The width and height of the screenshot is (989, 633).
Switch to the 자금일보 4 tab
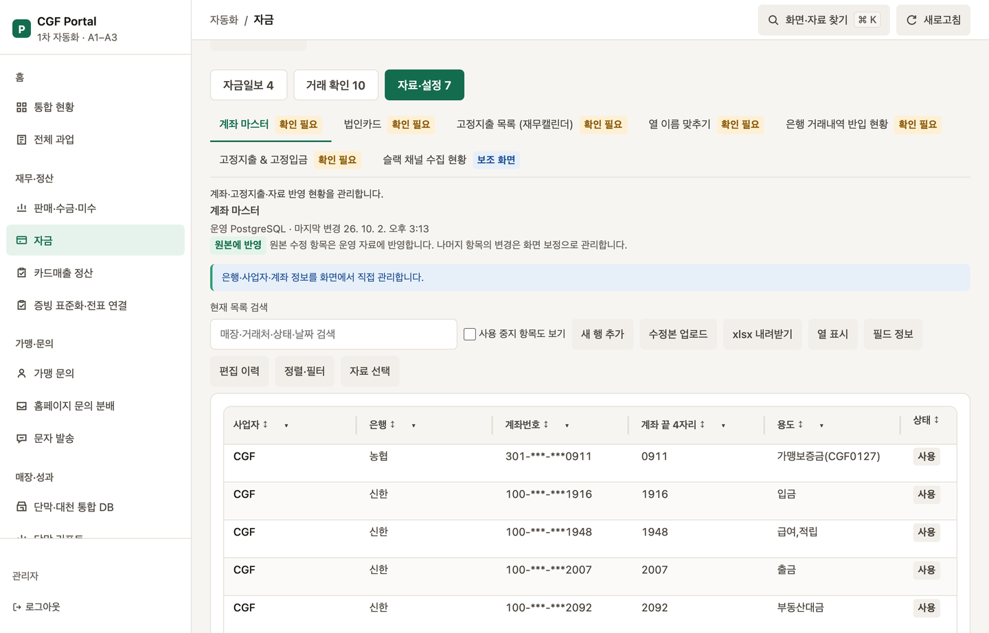click(249, 85)
